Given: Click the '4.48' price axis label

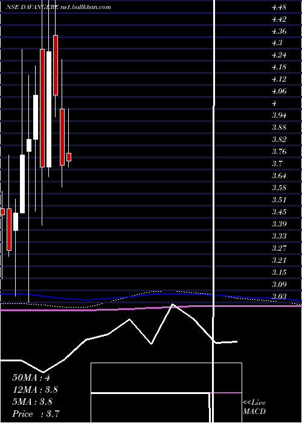Looking at the screenshot, I should tap(279, 7).
